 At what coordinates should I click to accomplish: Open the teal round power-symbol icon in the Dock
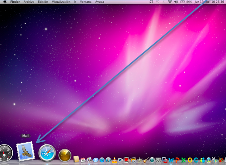click(x=152, y=160)
